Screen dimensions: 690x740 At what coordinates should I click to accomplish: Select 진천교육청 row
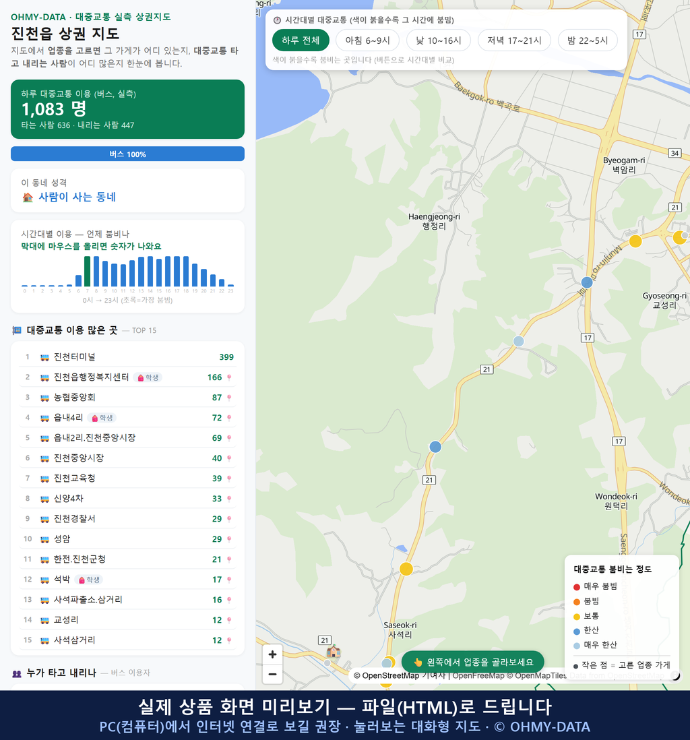coord(127,479)
